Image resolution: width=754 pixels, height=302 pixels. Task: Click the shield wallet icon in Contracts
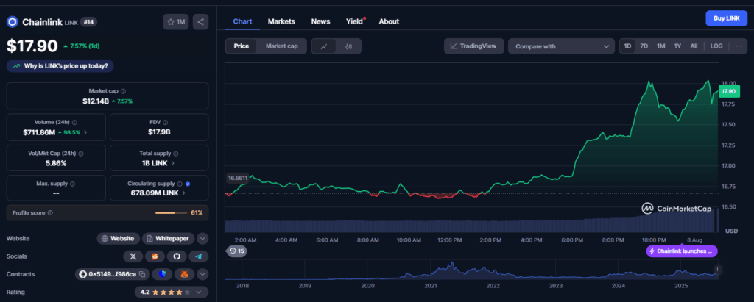point(162,274)
